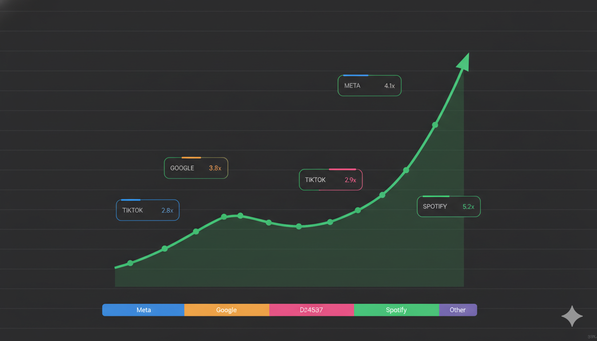
Task: Select the pink legend segment
Action: 311,310
